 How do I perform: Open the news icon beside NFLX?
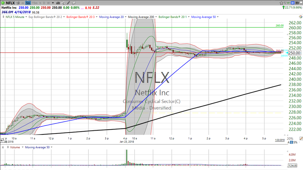18,3
